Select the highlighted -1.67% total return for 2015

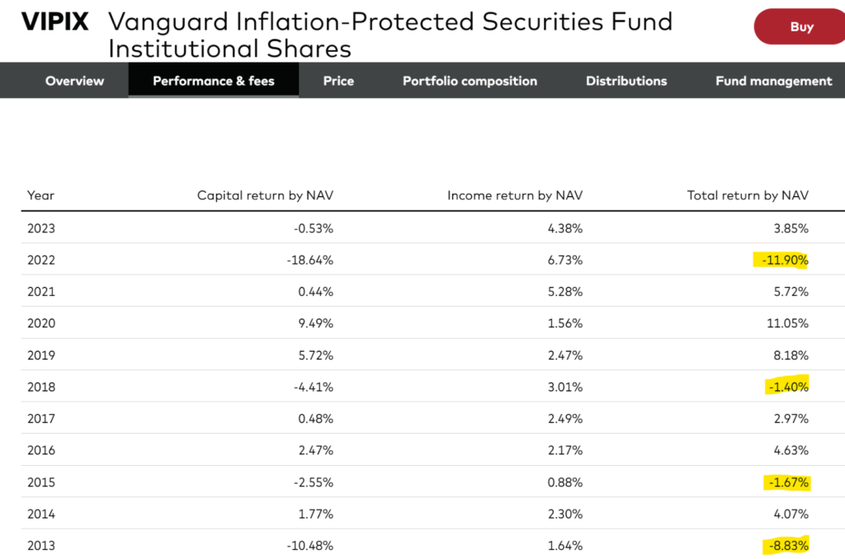[x=788, y=481]
